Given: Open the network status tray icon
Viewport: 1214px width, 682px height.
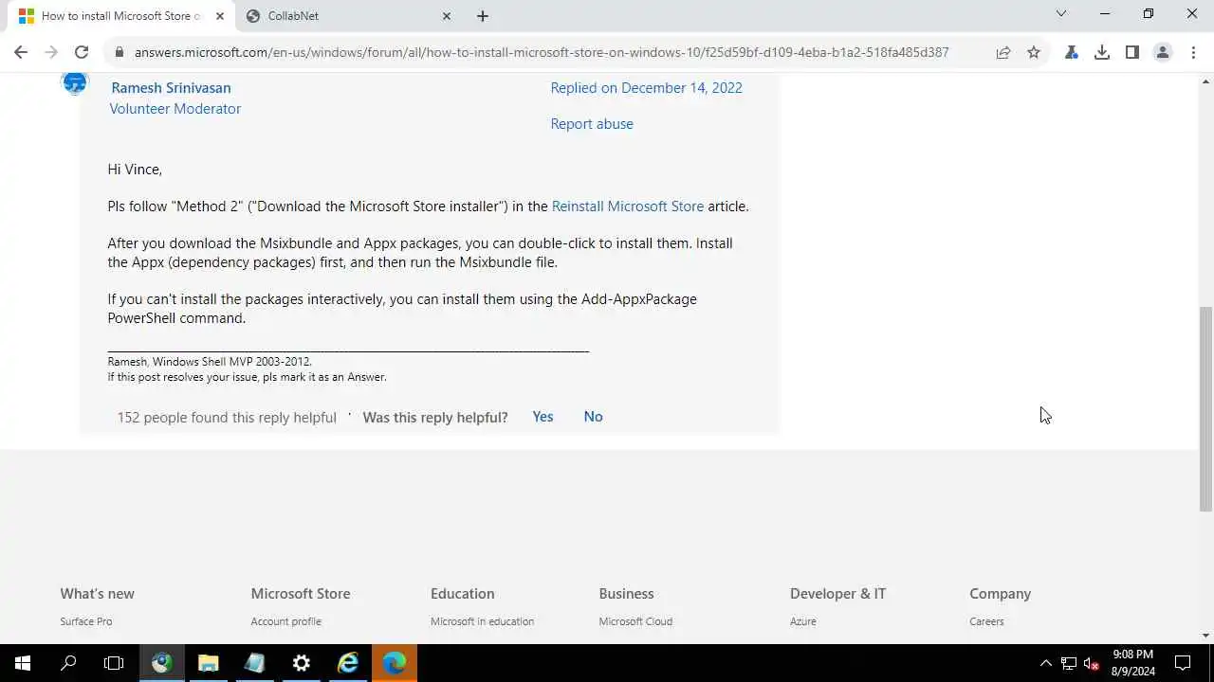Looking at the screenshot, I should (x=1069, y=663).
